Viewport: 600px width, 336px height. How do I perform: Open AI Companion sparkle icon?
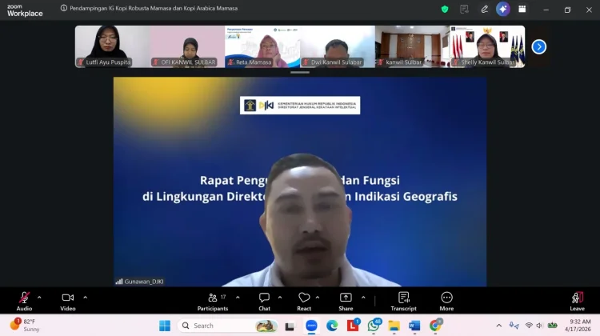point(503,9)
